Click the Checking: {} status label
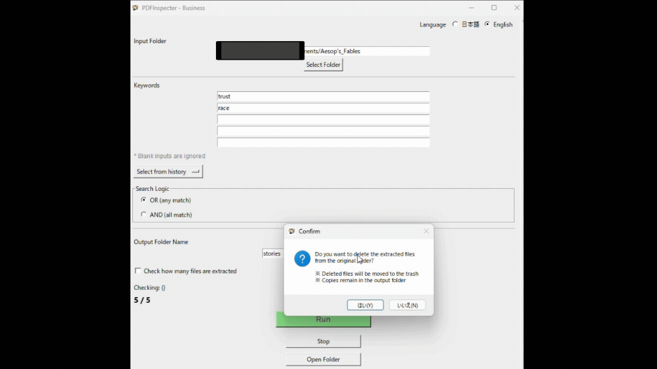 pyautogui.click(x=150, y=288)
